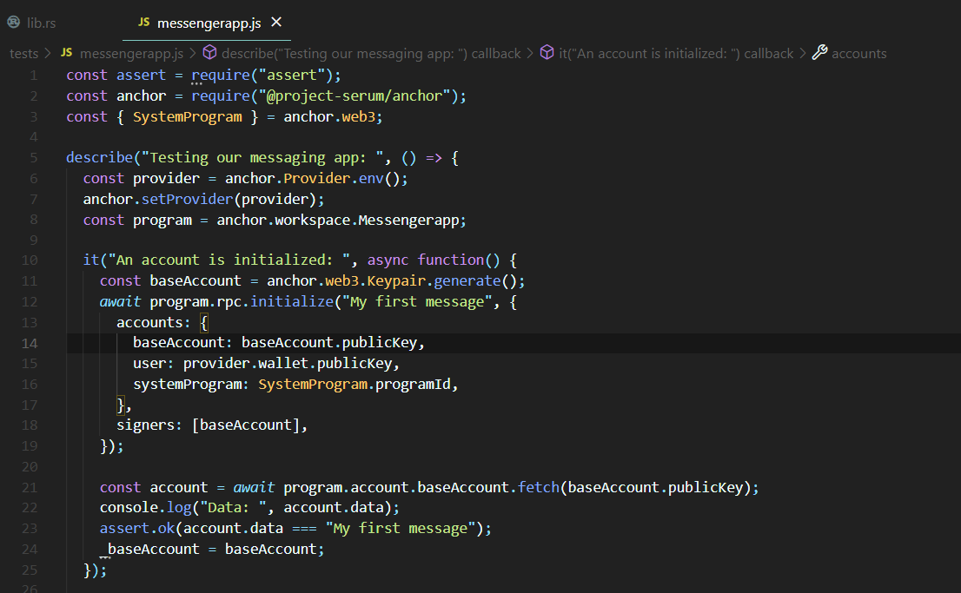Expand chevron after describe callback breadcrumb
The image size is (961, 593).
click(530, 54)
